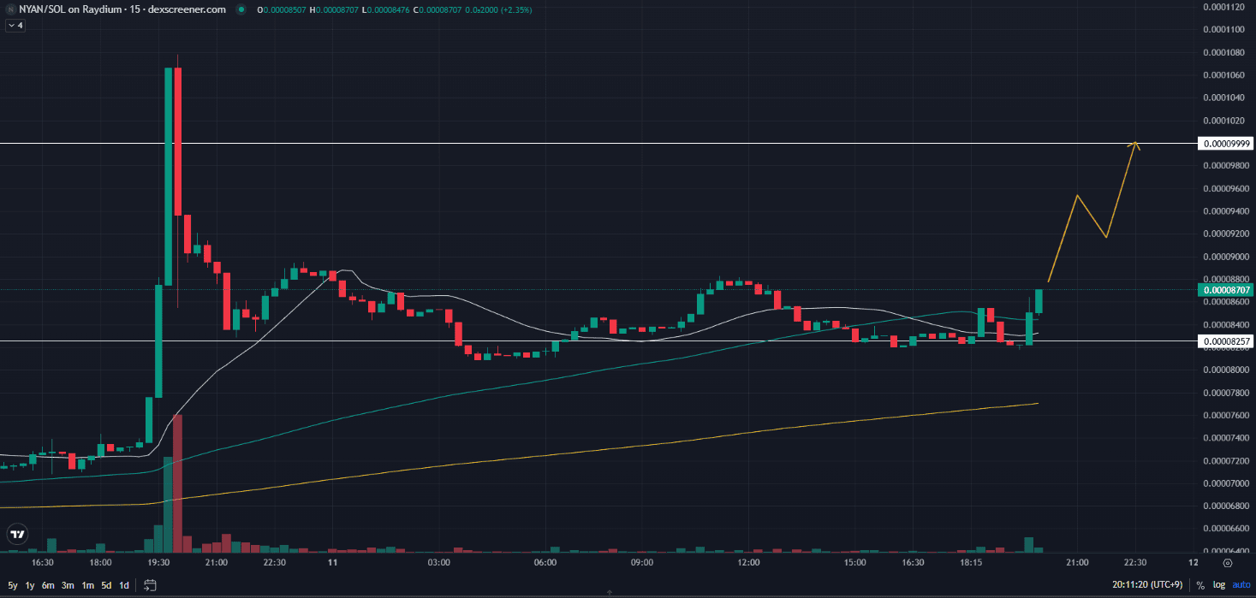
Task: Choose the 5d range button
Action: click(106, 585)
